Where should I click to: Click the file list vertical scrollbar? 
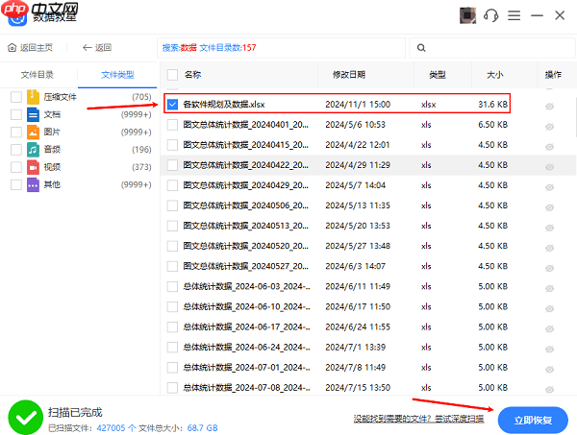(575, 117)
